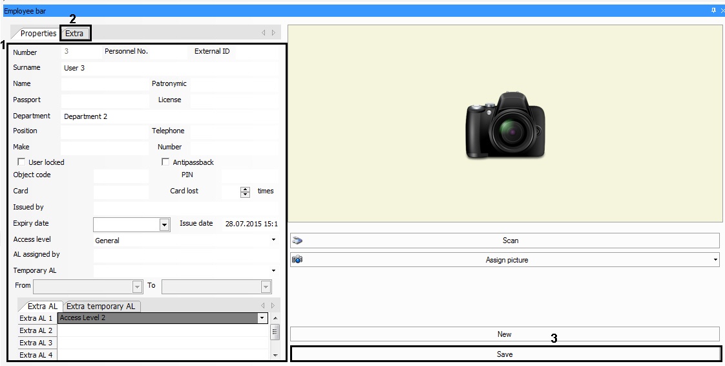Open the To date dropdown
This screenshot has width=725, height=366.
266,287
